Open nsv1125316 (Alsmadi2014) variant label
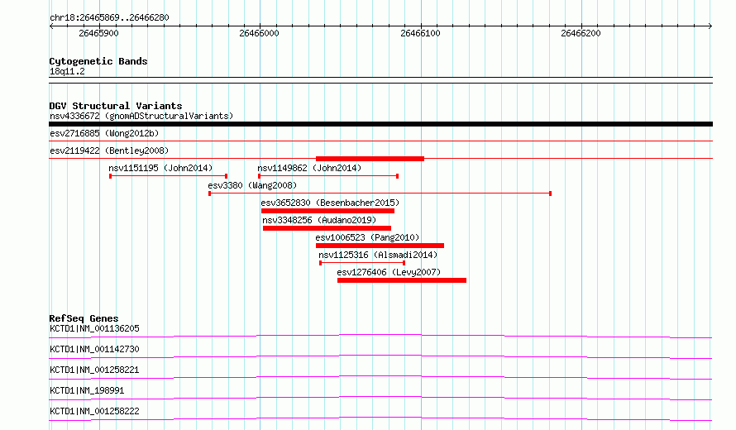The image size is (736, 430). pos(378,255)
